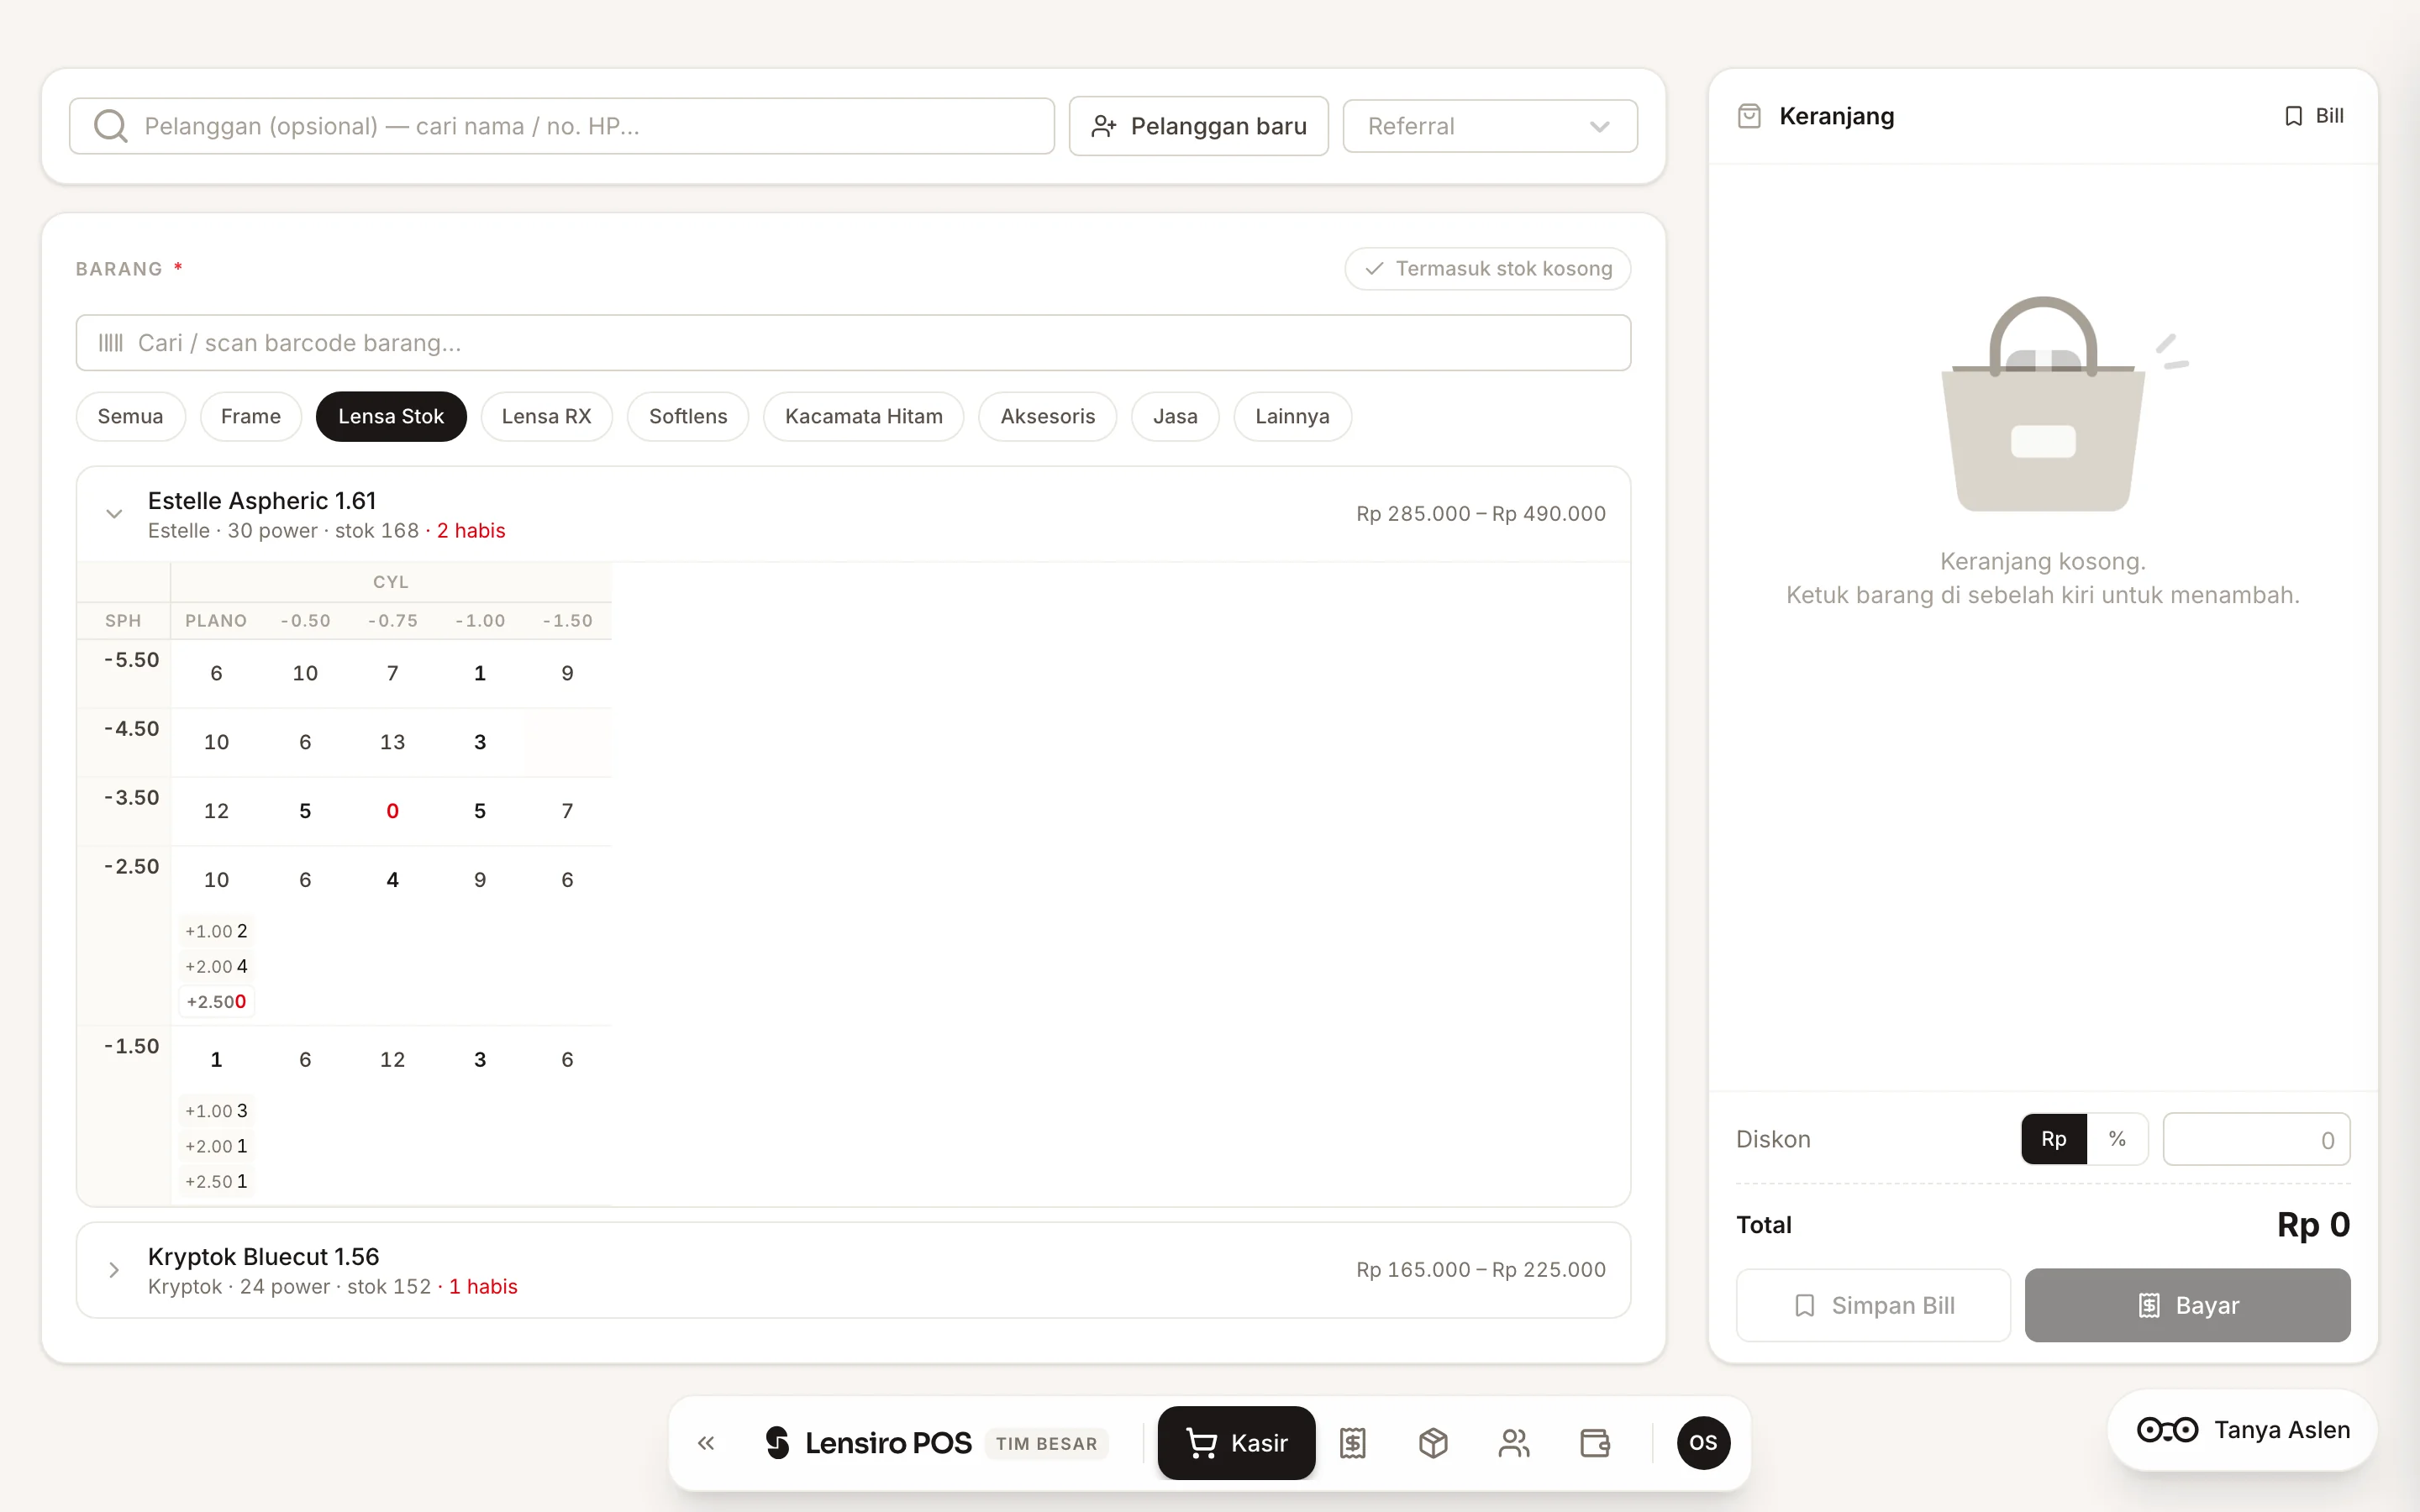
Task: Open the Referral dropdown
Action: tap(1489, 126)
